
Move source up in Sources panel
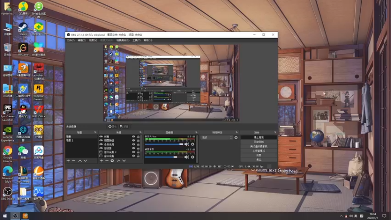click(x=119, y=161)
